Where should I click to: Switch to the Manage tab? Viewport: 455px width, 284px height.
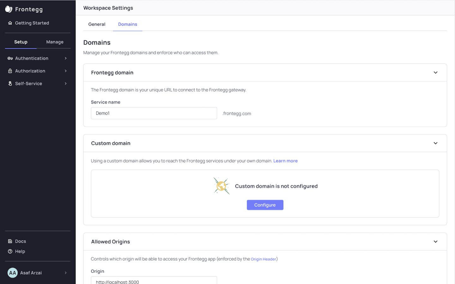pyautogui.click(x=55, y=42)
